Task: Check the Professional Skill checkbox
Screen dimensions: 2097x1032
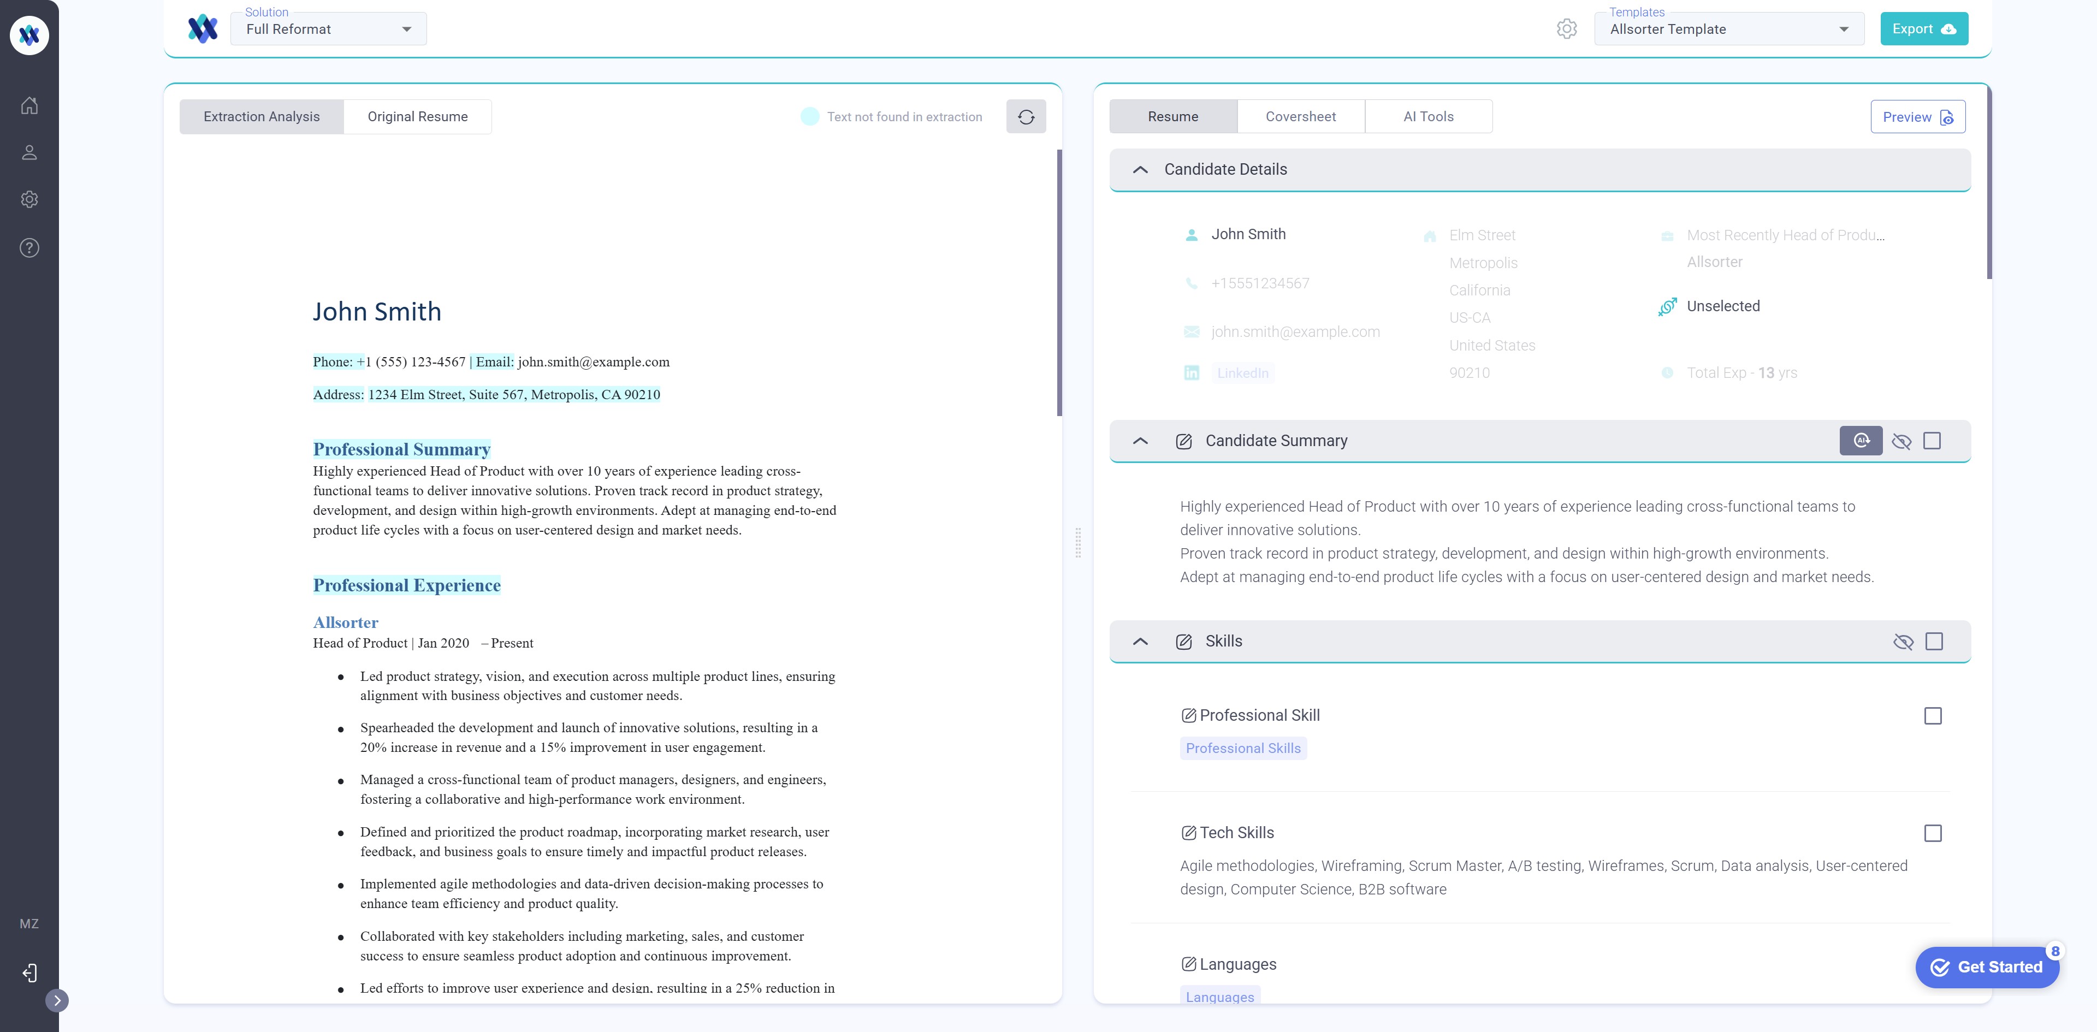Action: pyautogui.click(x=1933, y=715)
